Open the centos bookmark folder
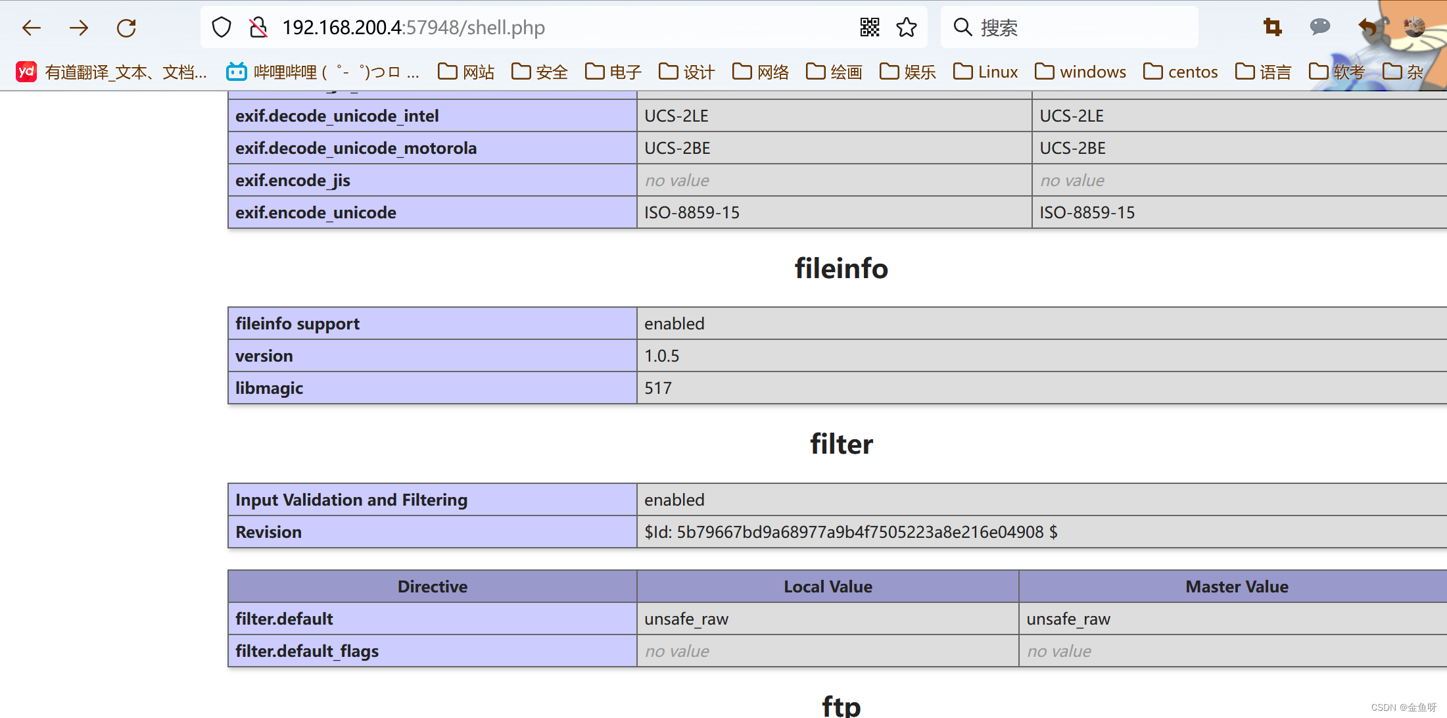 pyautogui.click(x=1181, y=72)
